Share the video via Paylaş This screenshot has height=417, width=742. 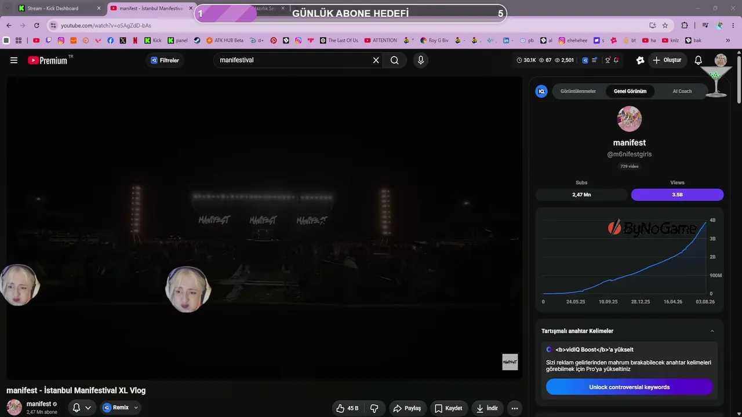[x=407, y=408]
